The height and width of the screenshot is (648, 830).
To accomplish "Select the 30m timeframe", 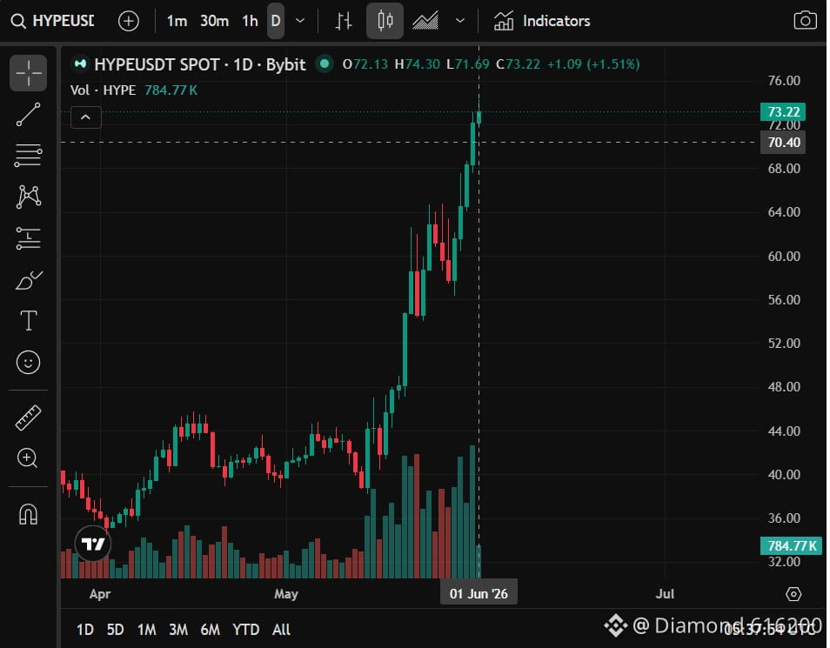I will tap(214, 21).
